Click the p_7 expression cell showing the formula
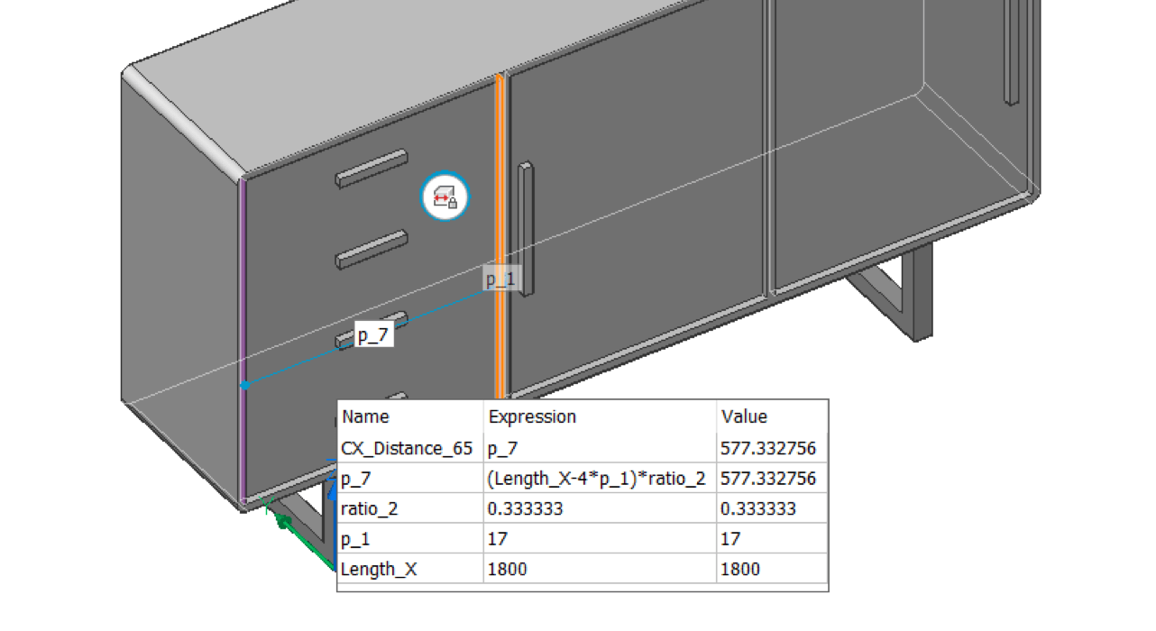Image resolution: width=1156 pixels, height=631 pixels. click(595, 478)
